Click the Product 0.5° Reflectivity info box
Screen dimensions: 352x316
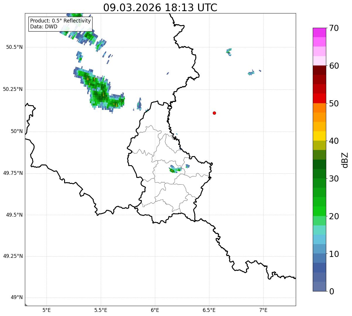point(60,24)
